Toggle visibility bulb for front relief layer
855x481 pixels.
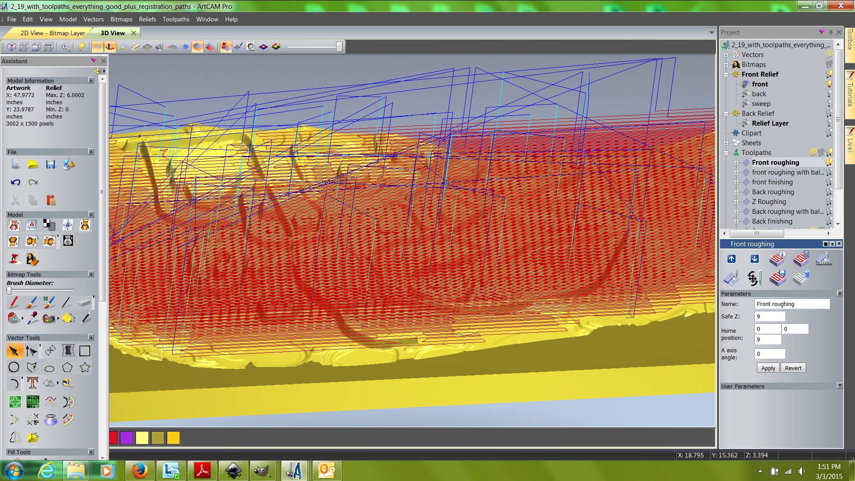pyautogui.click(x=829, y=84)
